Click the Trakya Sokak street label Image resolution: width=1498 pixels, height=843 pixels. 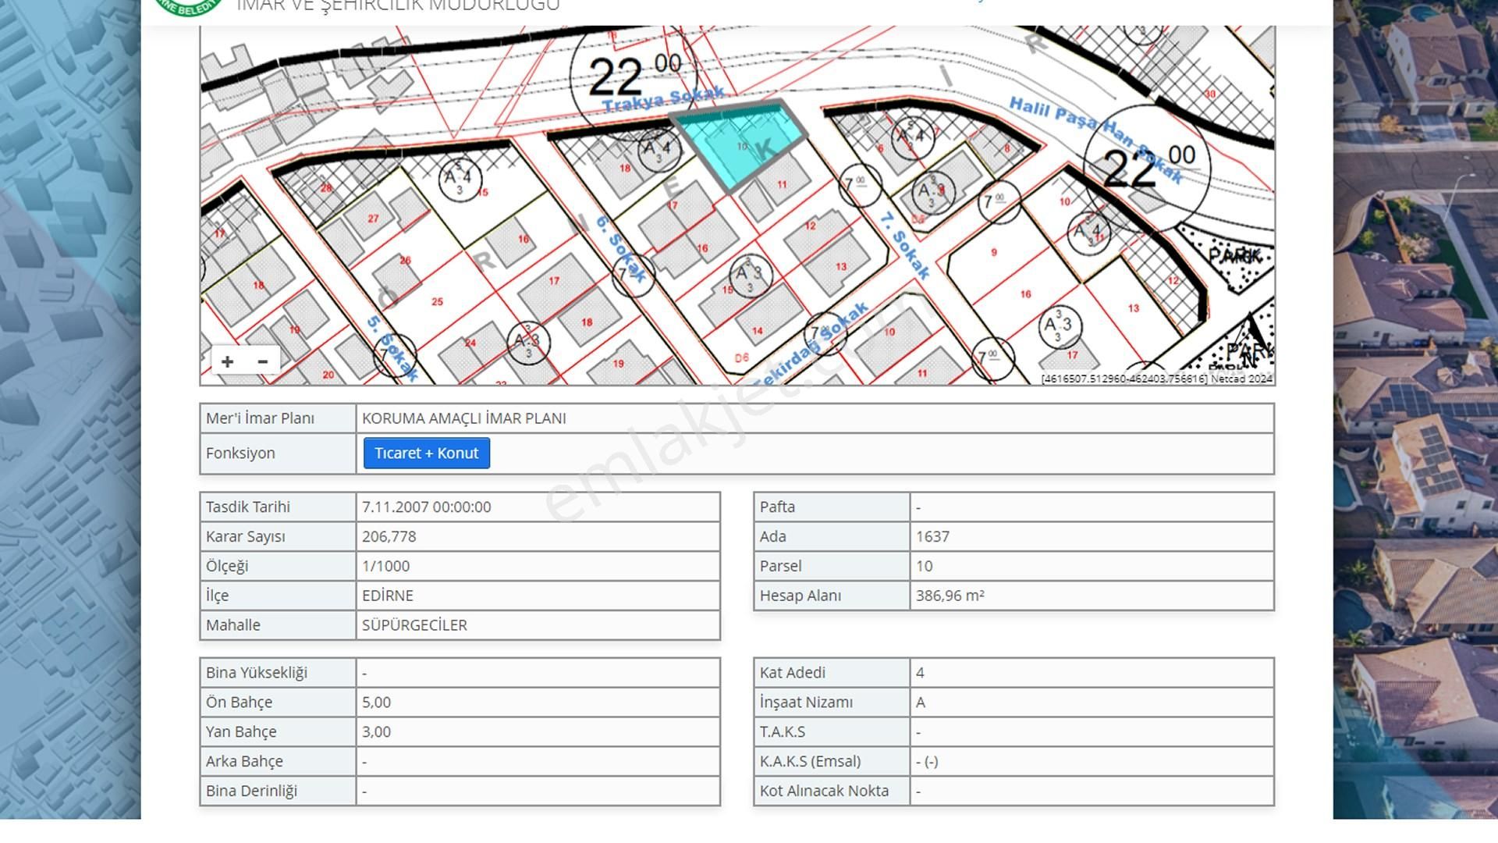coord(664,99)
